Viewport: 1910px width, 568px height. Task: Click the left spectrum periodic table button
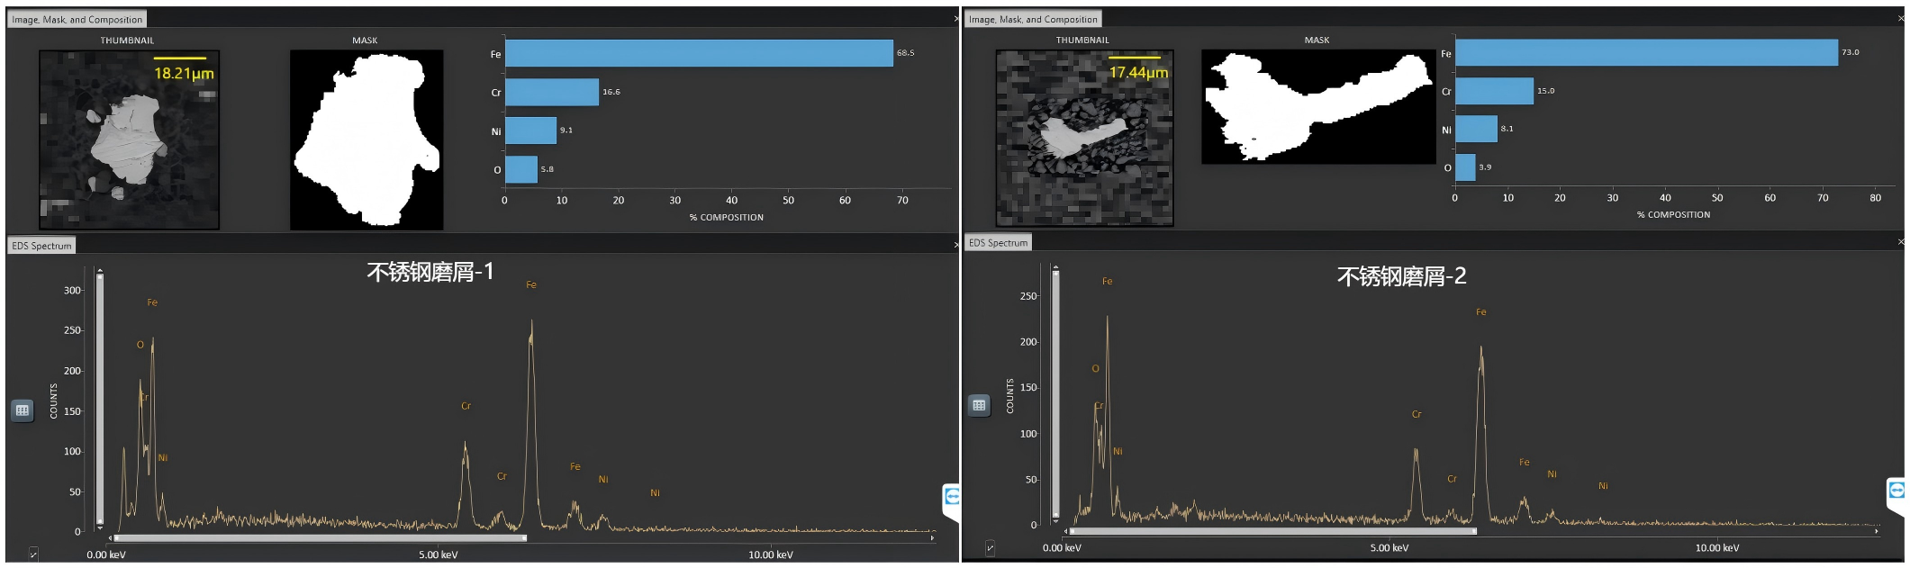coord(23,410)
